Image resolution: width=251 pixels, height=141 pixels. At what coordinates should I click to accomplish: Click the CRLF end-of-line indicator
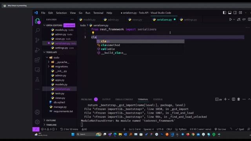(169, 129)
